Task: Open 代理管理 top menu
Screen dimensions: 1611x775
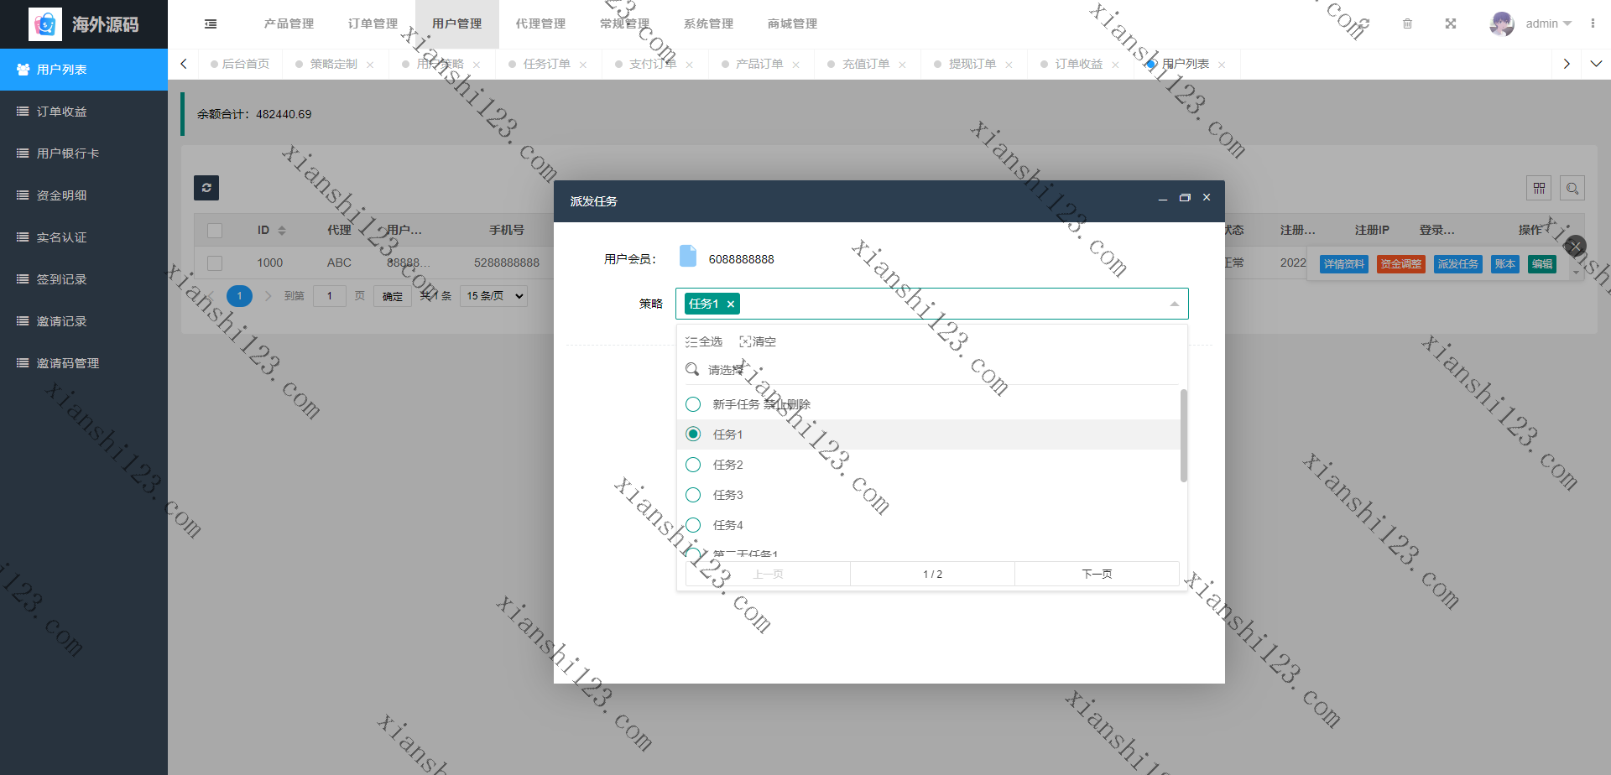Action: [x=540, y=23]
